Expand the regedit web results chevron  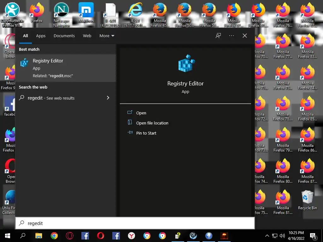(108, 98)
